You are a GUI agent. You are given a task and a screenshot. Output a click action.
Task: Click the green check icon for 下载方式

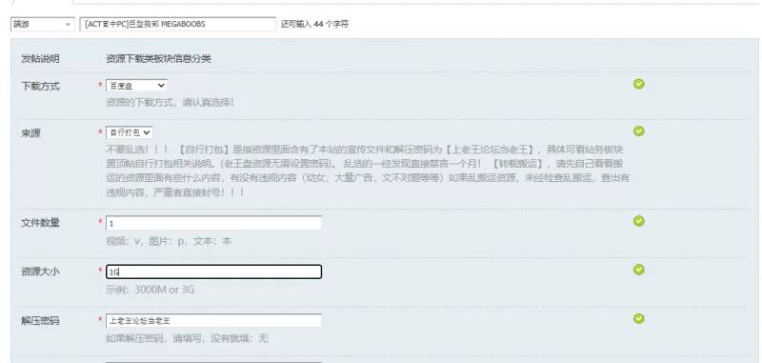pos(639,84)
